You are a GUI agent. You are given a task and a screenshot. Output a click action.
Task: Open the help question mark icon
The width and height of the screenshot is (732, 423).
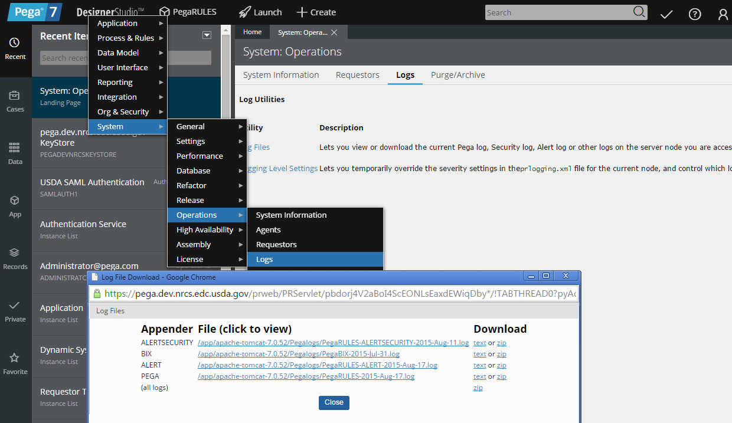(695, 14)
